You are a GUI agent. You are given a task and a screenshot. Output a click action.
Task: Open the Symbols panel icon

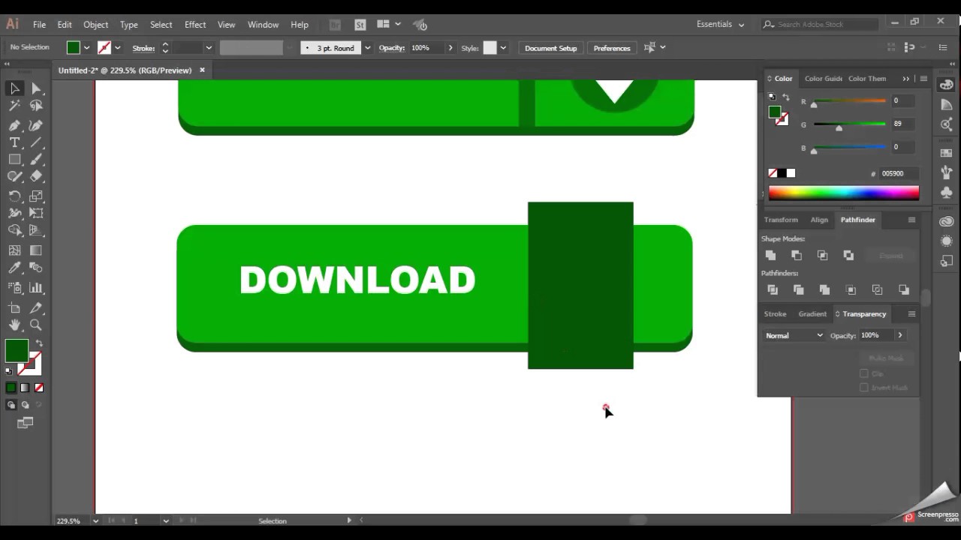pos(947,192)
